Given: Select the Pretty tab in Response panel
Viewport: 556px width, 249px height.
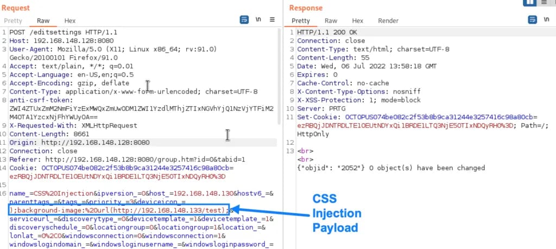Looking at the screenshot, I should pyautogui.click(x=301, y=21).
